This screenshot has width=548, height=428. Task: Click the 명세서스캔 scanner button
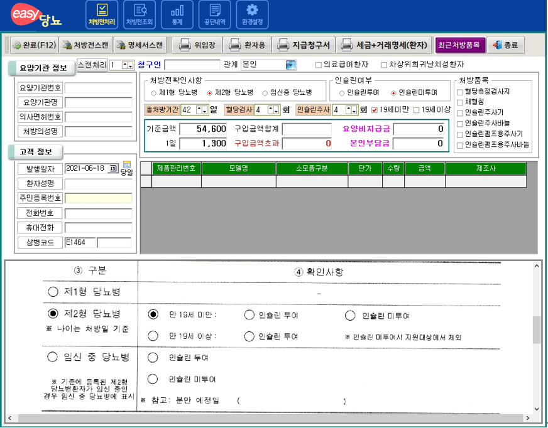(140, 45)
